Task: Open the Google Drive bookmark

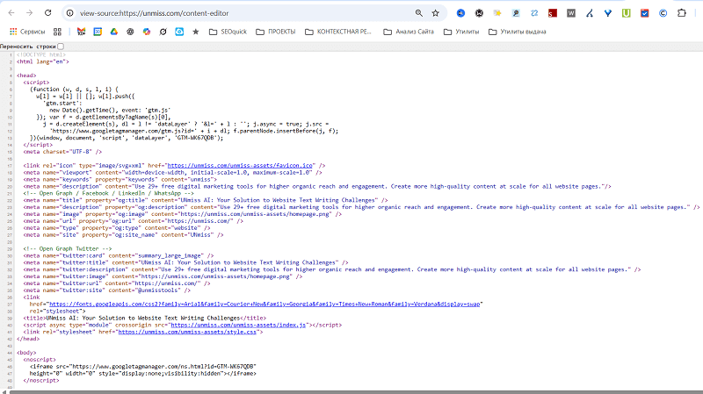Action: pyautogui.click(x=114, y=32)
